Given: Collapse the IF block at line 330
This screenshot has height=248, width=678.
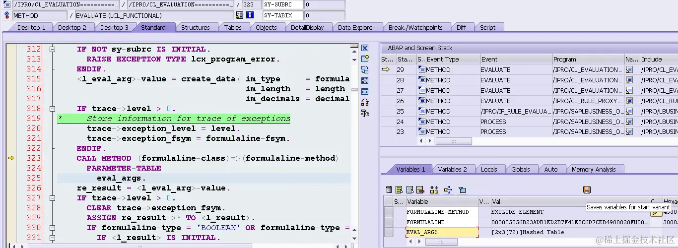Looking at the screenshot, I should pos(52,228).
